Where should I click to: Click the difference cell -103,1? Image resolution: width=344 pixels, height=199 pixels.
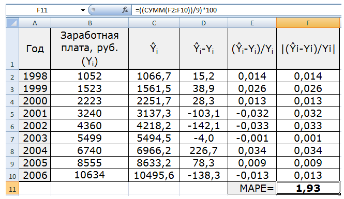coord(204,113)
